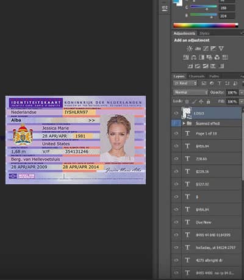Adjust the G color slider

click(x=203, y=7)
